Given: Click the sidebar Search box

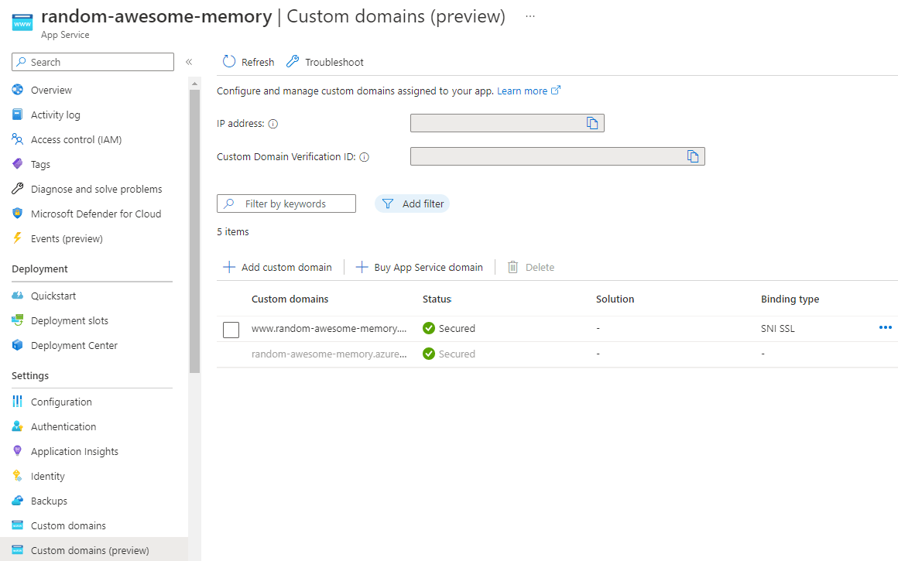Looking at the screenshot, I should tap(93, 62).
